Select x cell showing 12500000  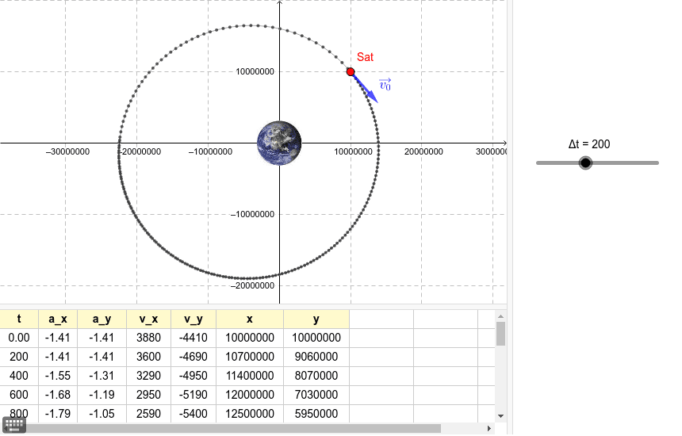[250, 414]
